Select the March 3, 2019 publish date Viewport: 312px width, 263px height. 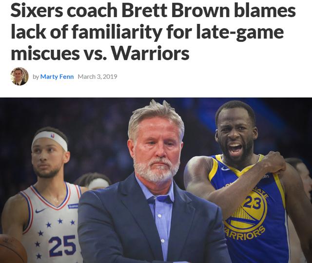tap(97, 76)
